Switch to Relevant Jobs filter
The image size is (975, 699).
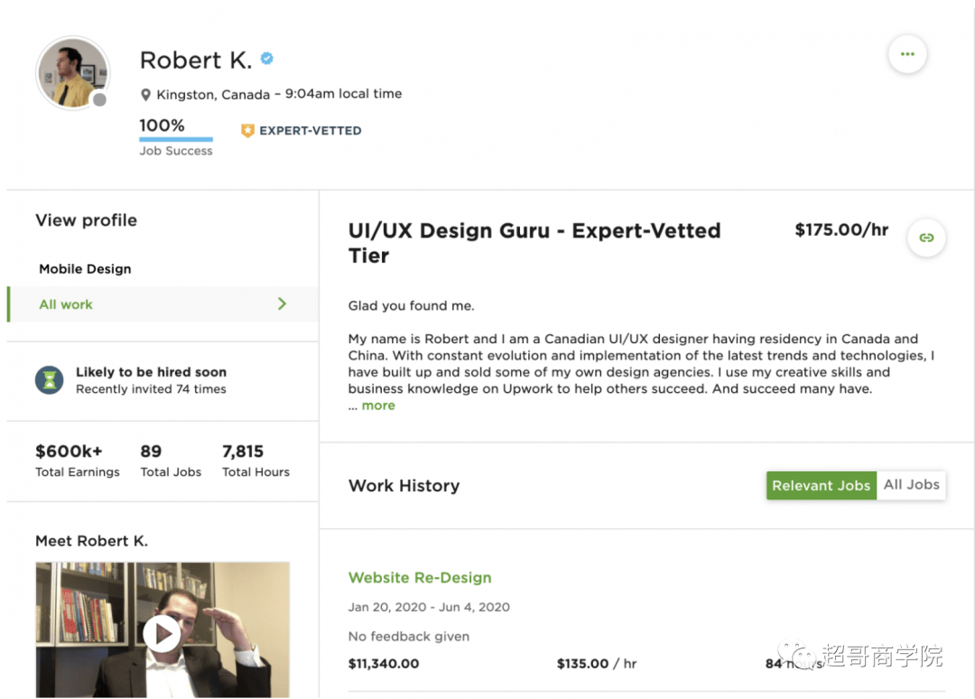point(821,485)
